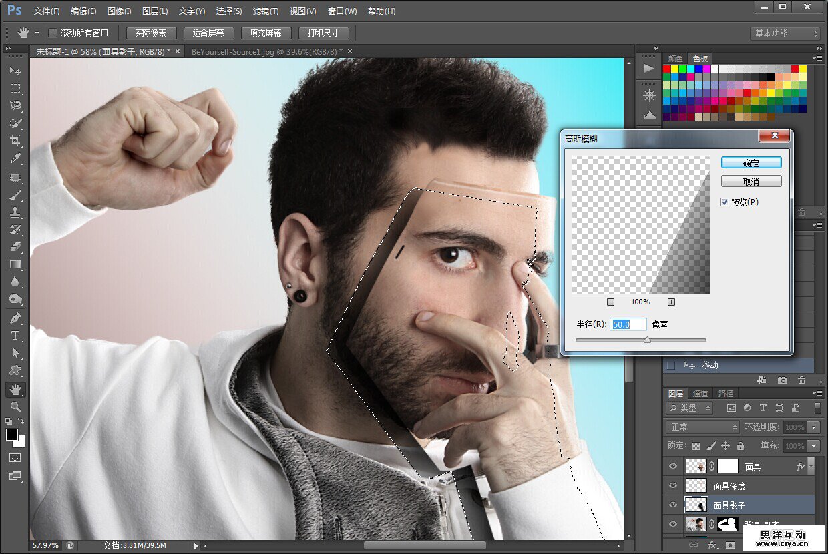Open the 滤镜(T) menu

(x=266, y=11)
